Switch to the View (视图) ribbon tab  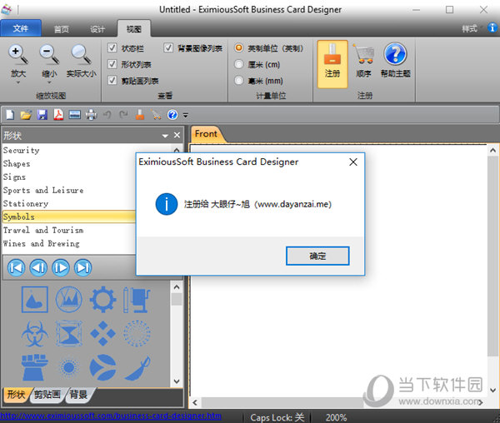click(x=134, y=29)
